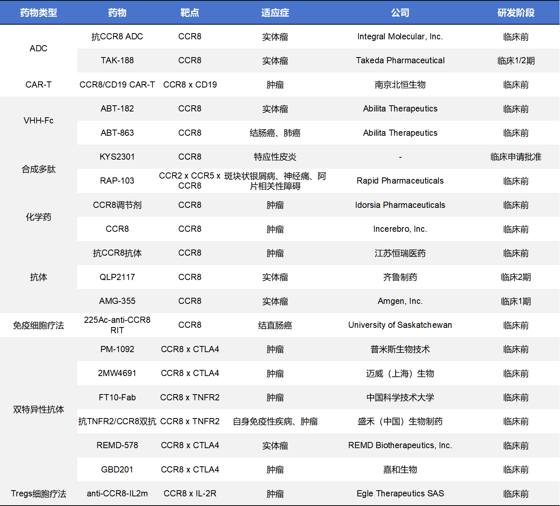The image size is (560, 506).
Task: Click the REMD-578 drug entry
Action: click(117, 445)
